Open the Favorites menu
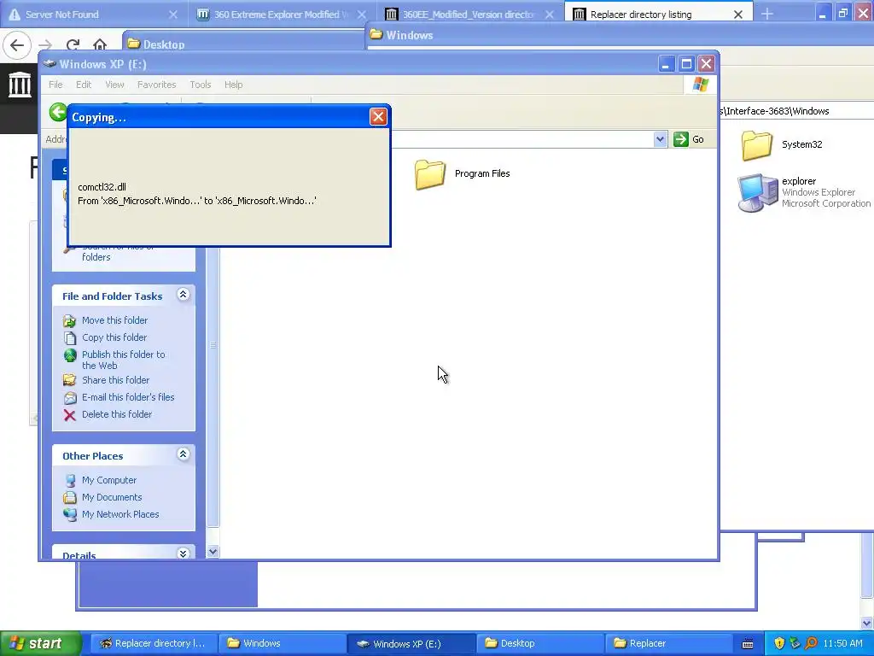Viewport: 874px width, 656px height. tap(157, 85)
